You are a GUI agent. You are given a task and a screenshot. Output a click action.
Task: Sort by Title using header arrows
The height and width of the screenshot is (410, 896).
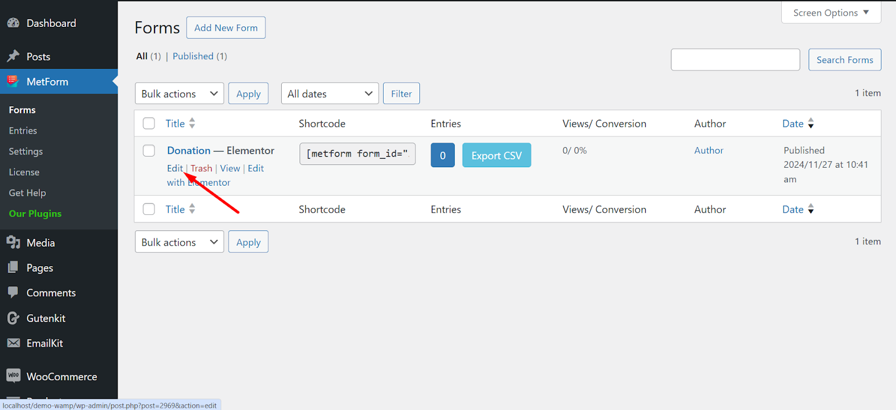[x=192, y=123]
